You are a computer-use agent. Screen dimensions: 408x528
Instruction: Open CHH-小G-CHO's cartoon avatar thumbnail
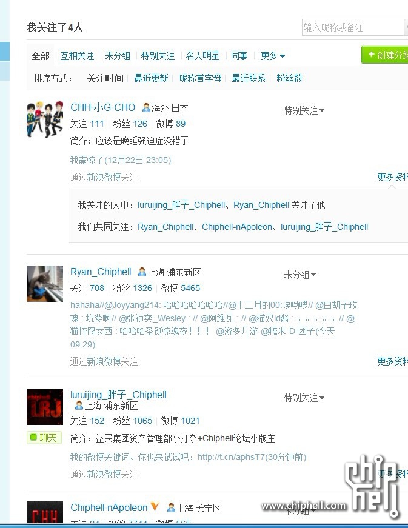pyautogui.click(x=45, y=119)
